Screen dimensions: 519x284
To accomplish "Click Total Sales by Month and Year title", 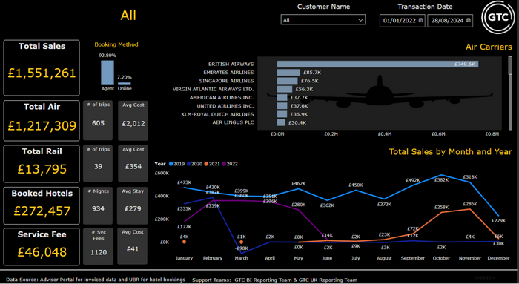I will [450, 152].
